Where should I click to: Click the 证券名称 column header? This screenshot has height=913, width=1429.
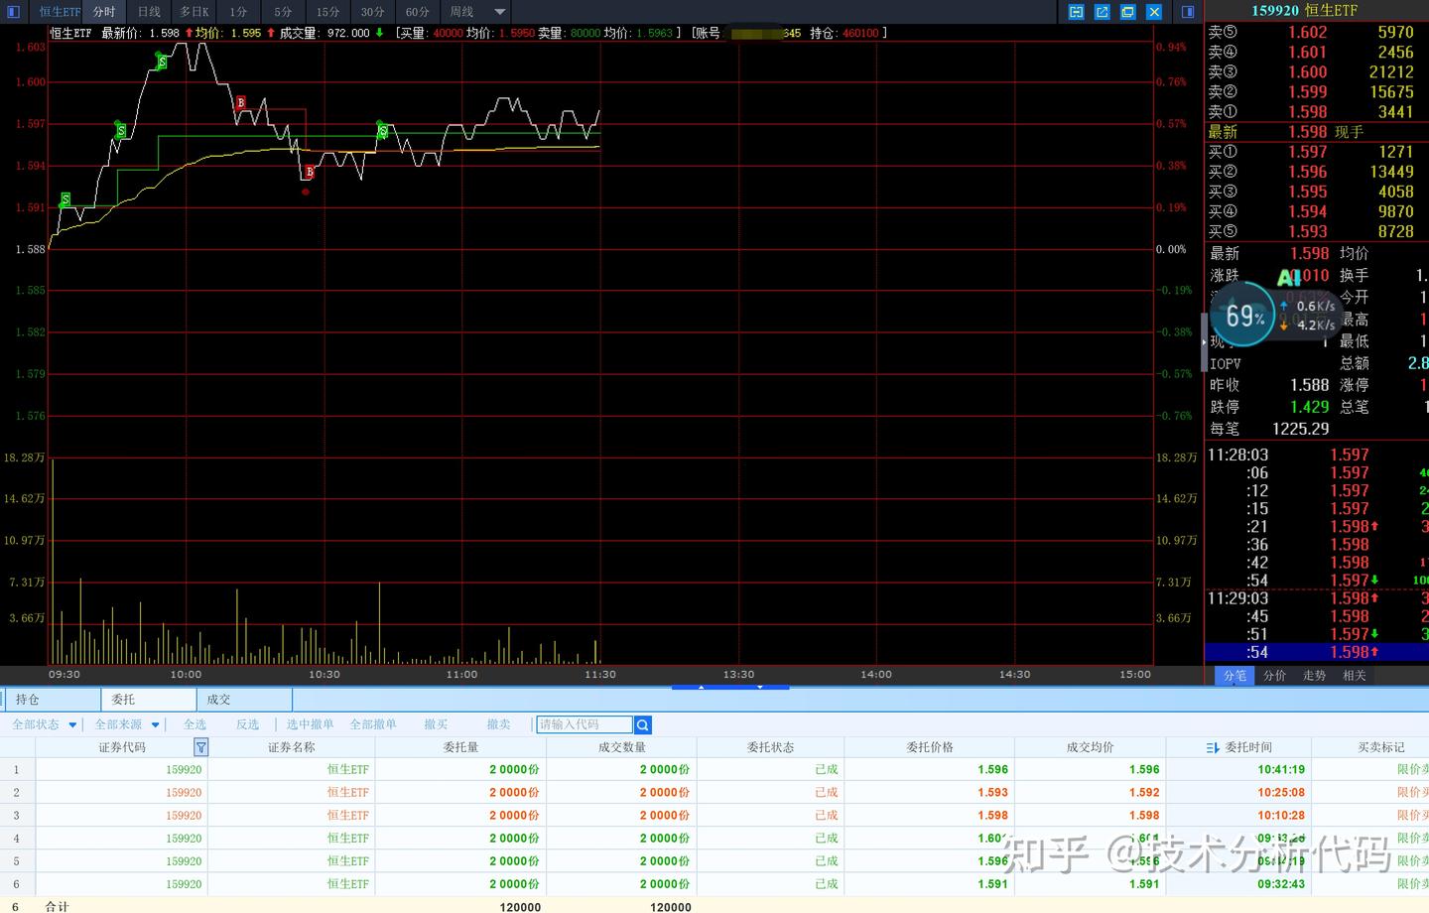(x=292, y=747)
